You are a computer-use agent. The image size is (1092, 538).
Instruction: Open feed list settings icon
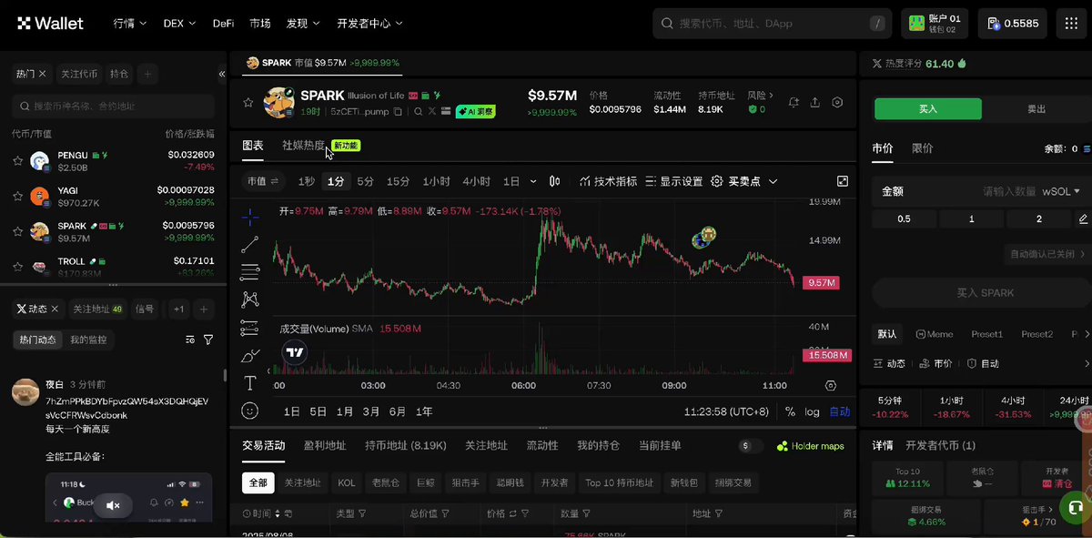click(x=190, y=340)
